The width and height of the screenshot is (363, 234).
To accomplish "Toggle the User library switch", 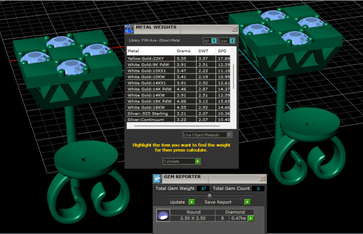I will [232, 41].
